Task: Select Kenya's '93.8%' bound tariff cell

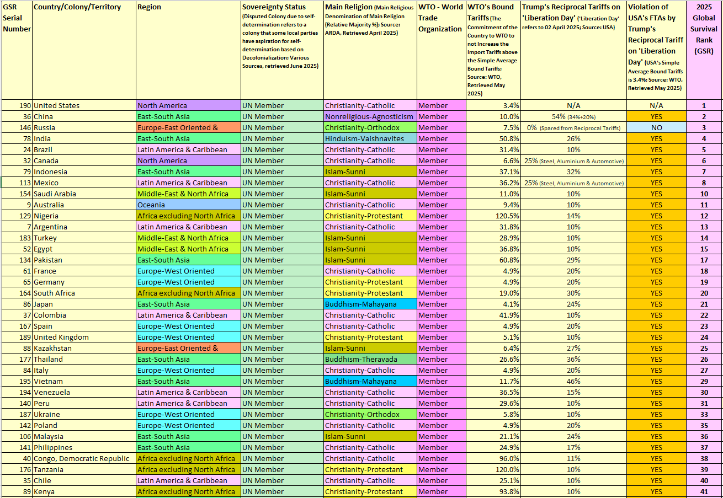Action: pyautogui.click(x=493, y=491)
